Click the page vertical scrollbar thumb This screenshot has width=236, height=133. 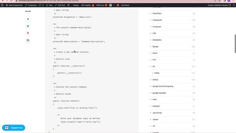click(x=235, y=44)
